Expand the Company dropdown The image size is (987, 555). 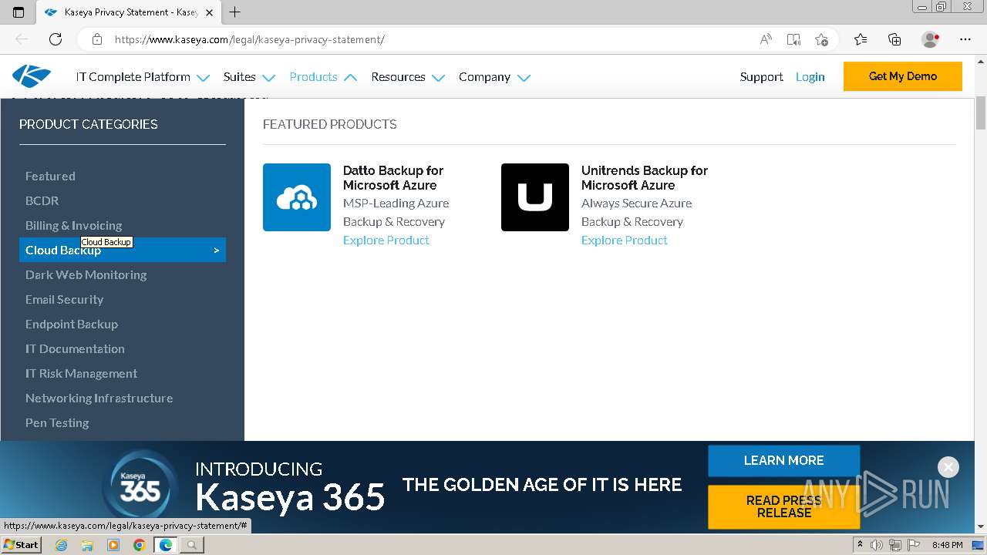[494, 77]
